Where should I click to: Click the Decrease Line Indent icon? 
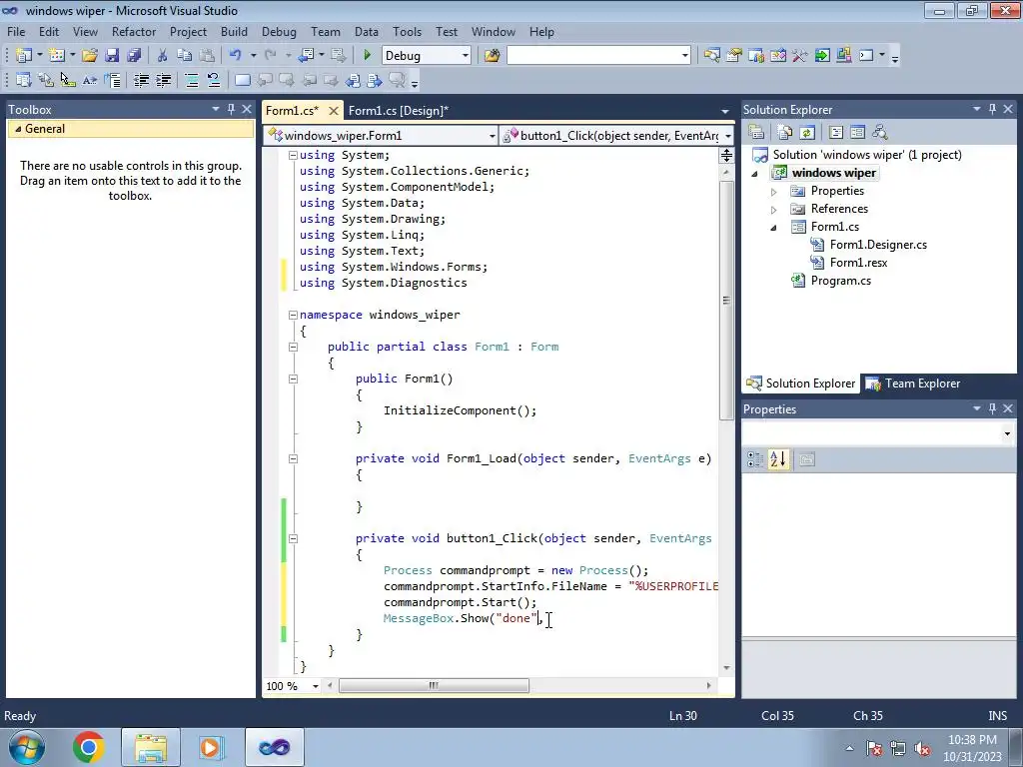(x=141, y=80)
